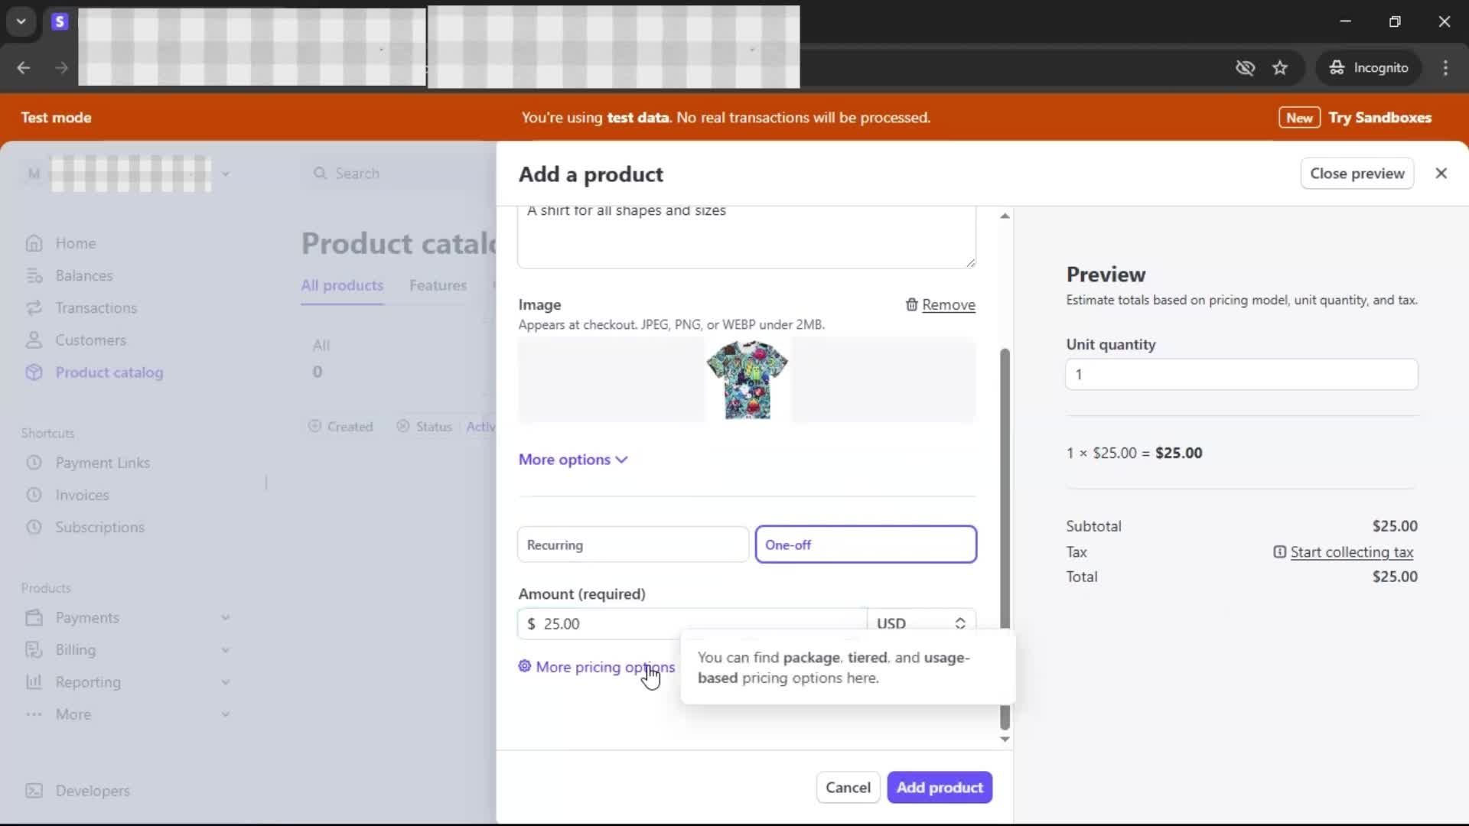Screen dimensions: 1469x826
Task: Expand More options under the image
Action: (x=572, y=460)
